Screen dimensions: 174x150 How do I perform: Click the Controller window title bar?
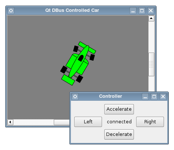point(111,96)
